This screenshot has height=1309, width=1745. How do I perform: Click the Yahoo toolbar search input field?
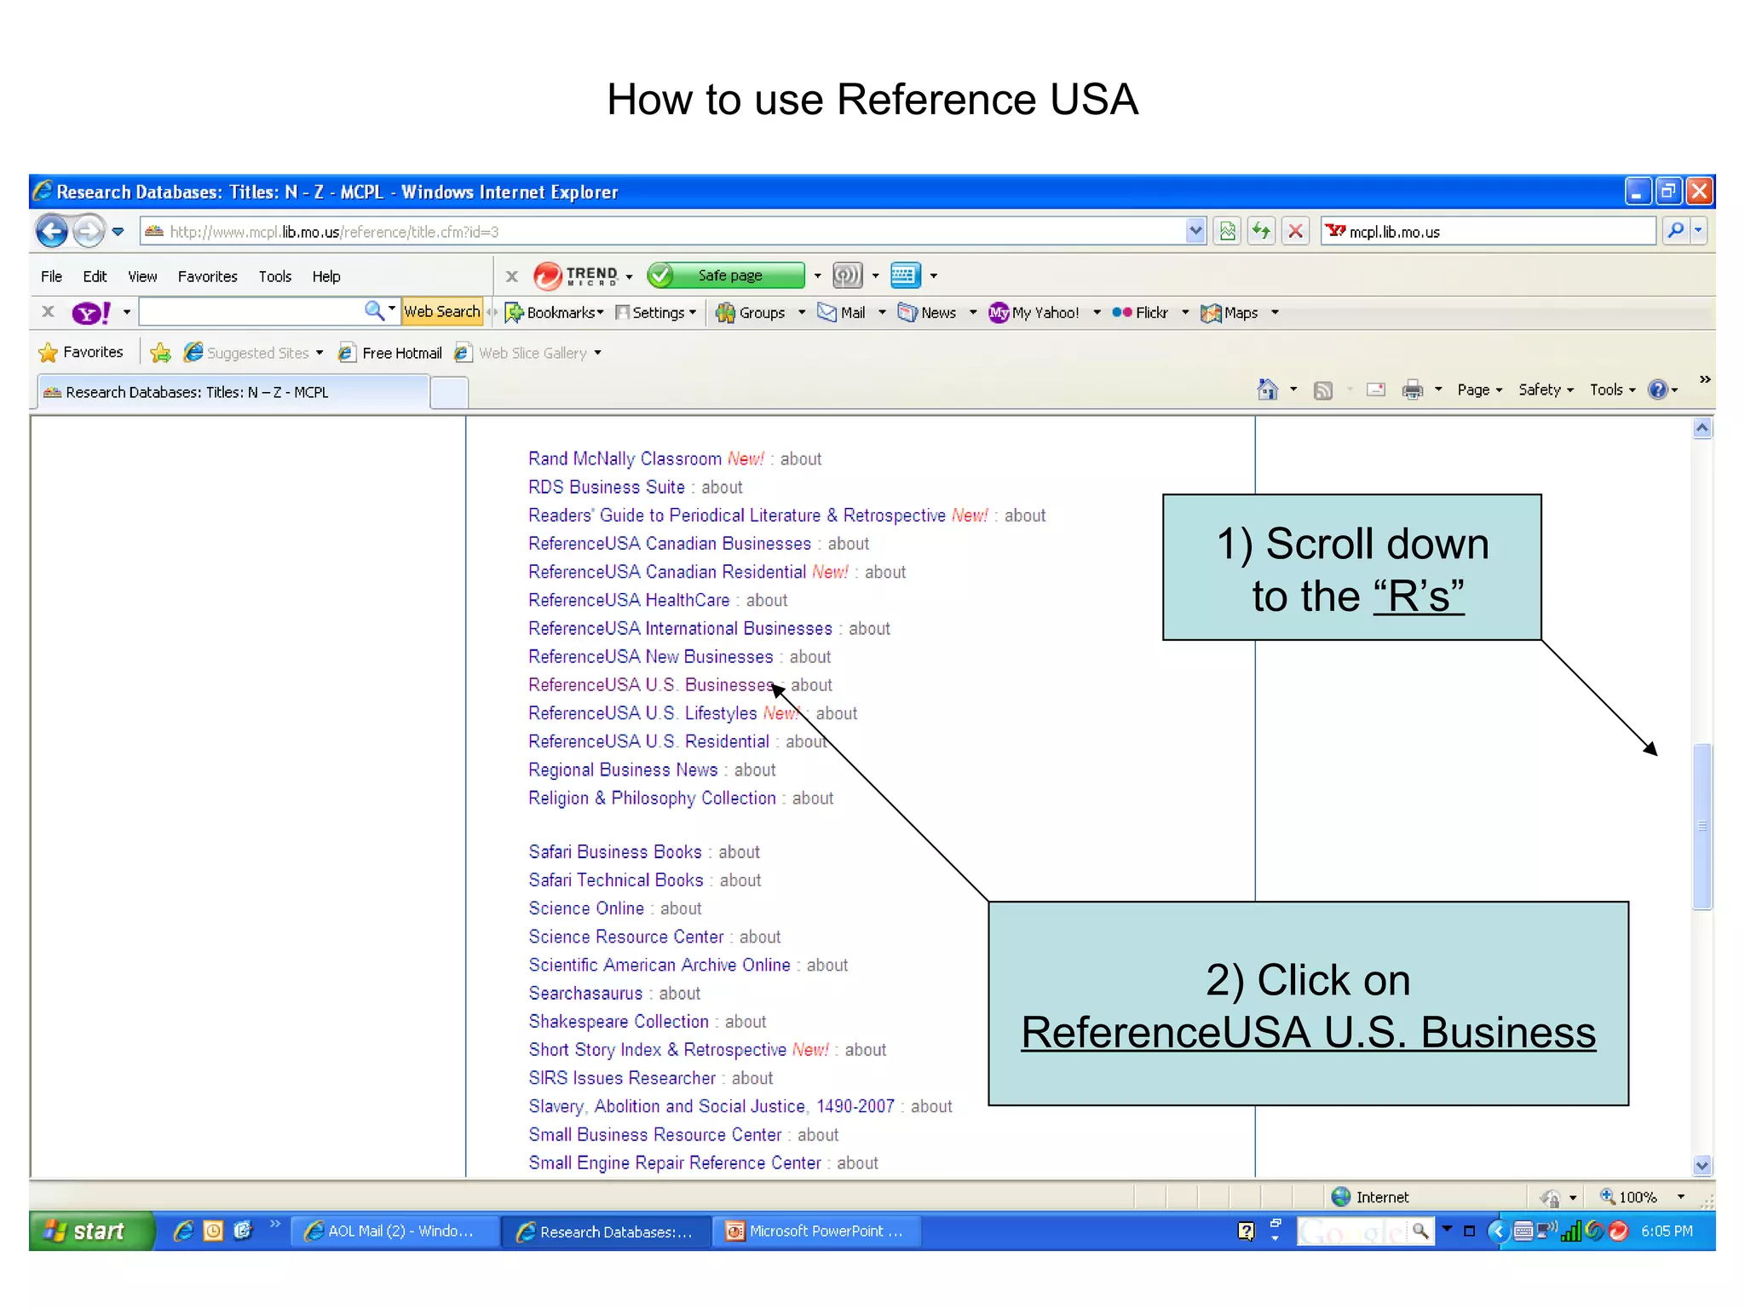pos(251,312)
